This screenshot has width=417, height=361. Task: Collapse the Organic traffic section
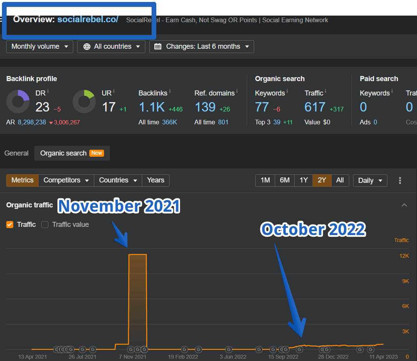[404, 205]
